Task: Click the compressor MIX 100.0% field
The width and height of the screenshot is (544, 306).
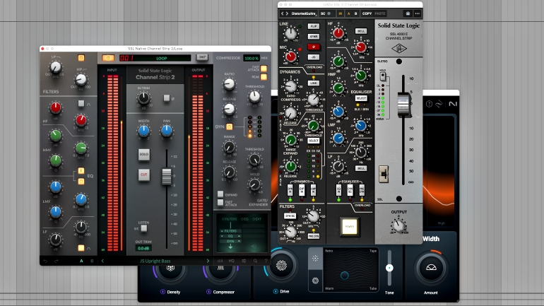Action: tap(252, 58)
